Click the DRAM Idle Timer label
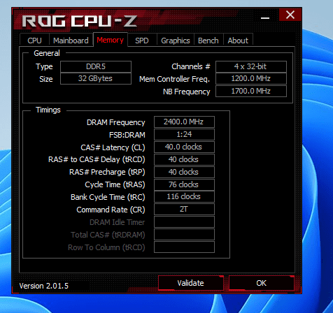 pos(118,222)
